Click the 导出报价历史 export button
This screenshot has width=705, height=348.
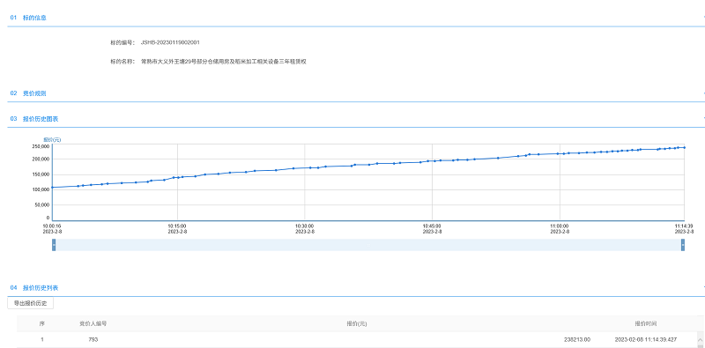click(31, 303)
